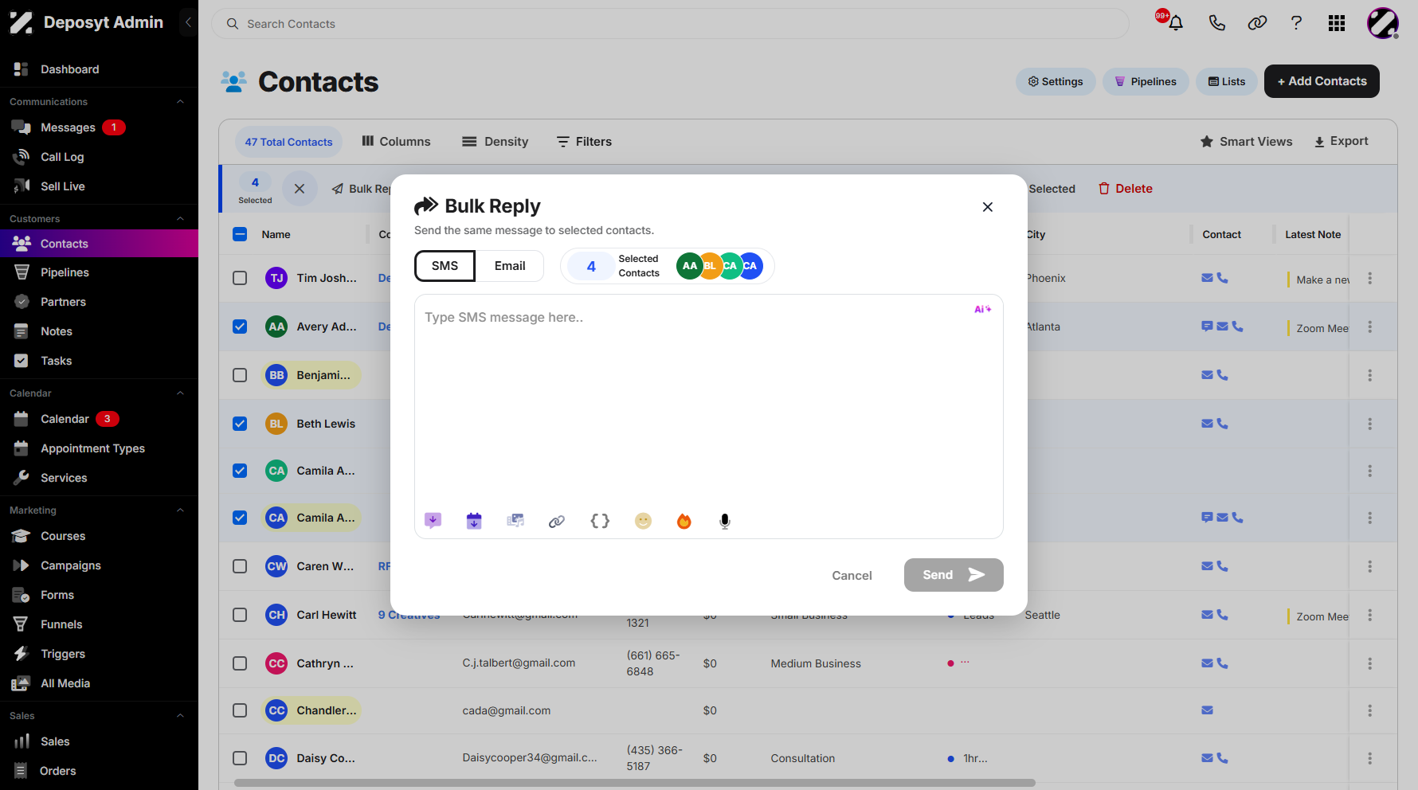Close the Bulk Reply dialog

click(988, 207)
